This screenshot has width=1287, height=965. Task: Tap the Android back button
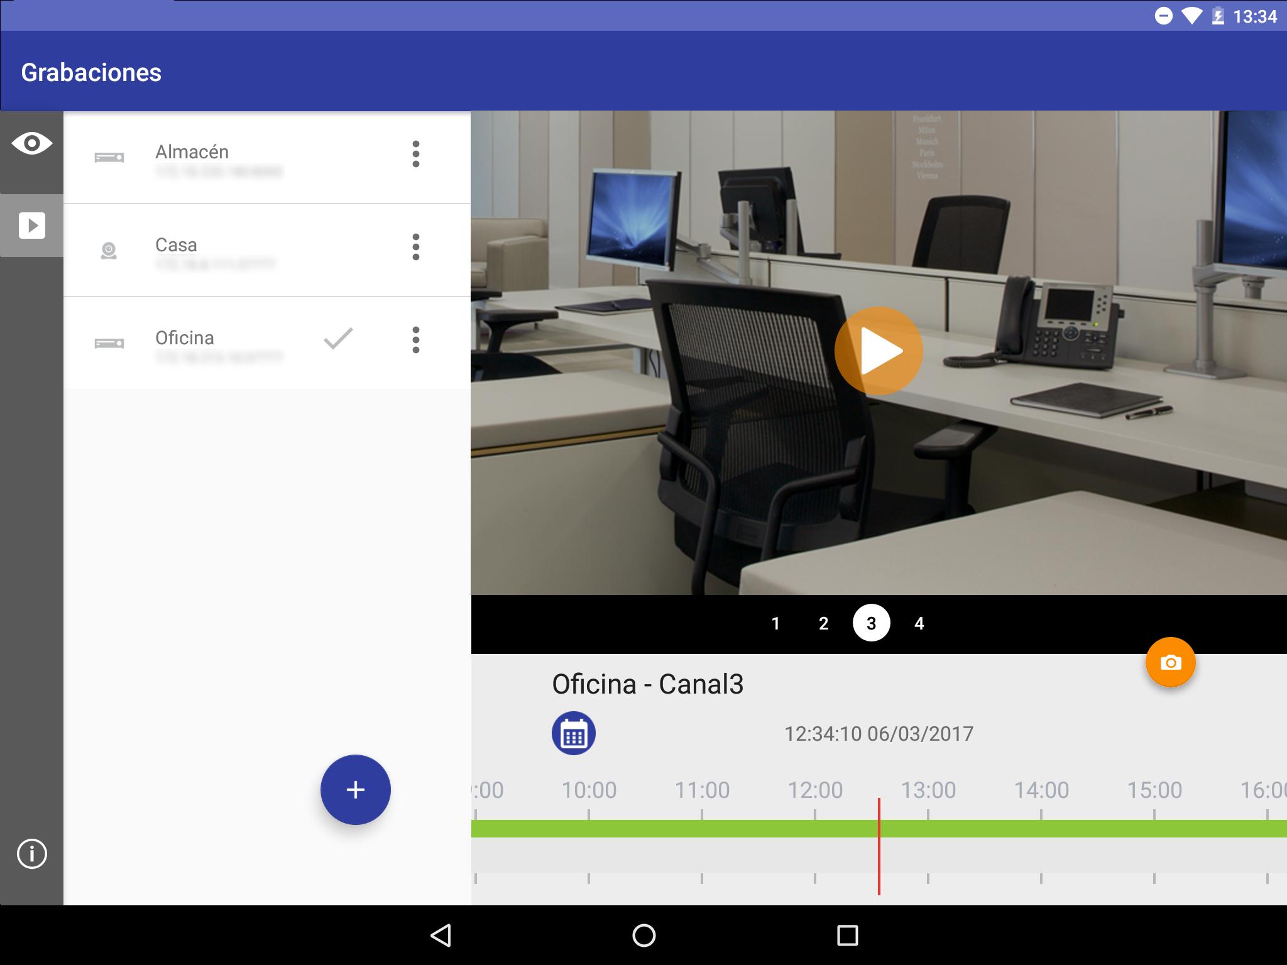pyautogui.click(x=441, y=935)
